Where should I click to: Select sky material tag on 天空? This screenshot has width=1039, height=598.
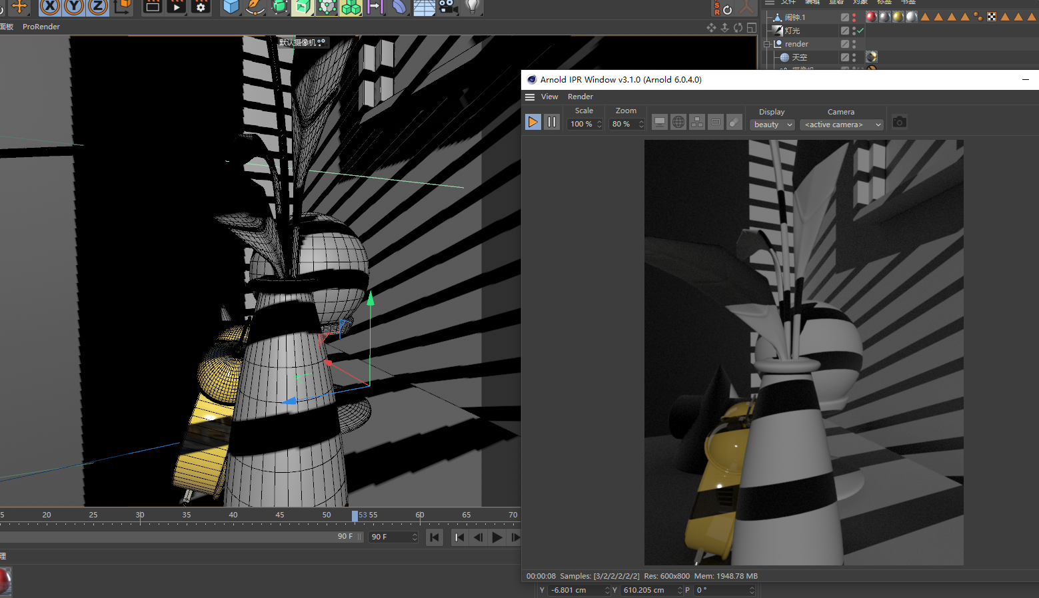pos(871,57)
